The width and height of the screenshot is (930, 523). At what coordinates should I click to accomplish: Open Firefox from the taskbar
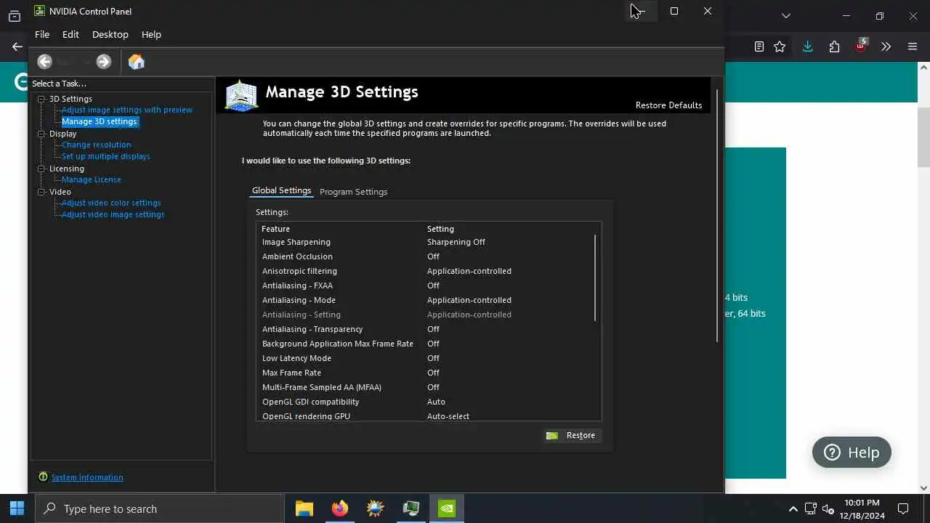click(340, 508)
